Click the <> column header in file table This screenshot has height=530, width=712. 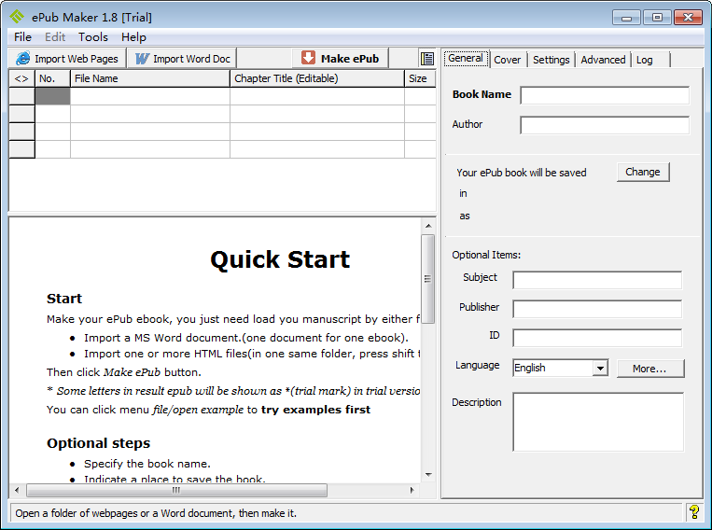tap(21, 78)
